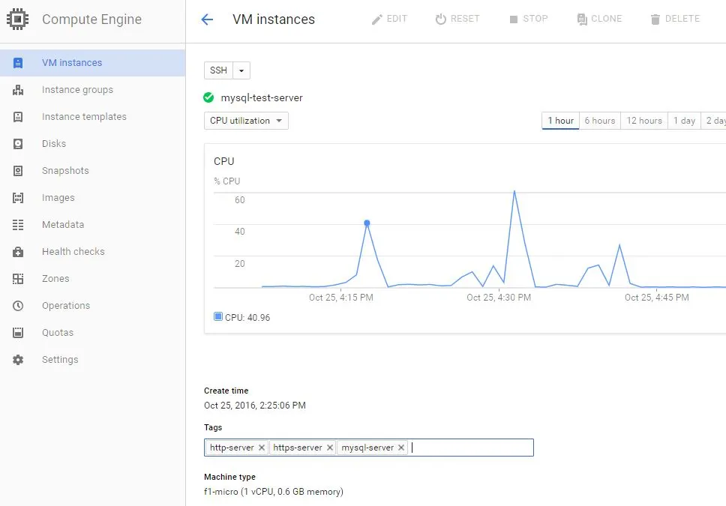Viewport: 726px width, 506px height.
Task: Click the Compute Engine title text
Action: pyautogui.click(x=91, y=19)
